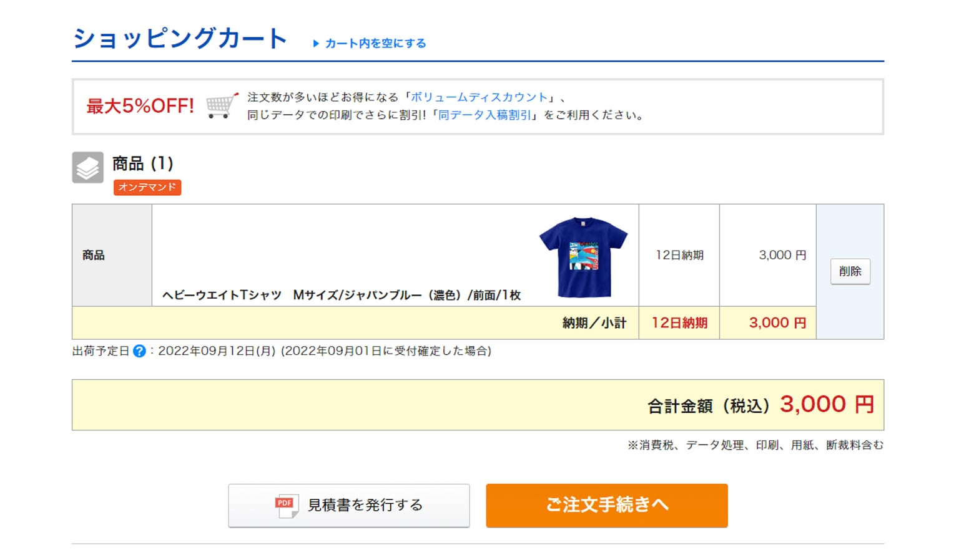The image size is (969, 560).
Task: Click the ショッピングカート page heading
Action: [180, 39]
